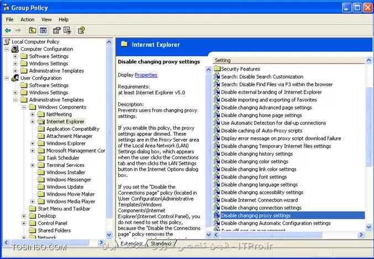Switch to the Extended tab
The height and width of the screenshot is (259, 374).
click(x=131, y=244)
